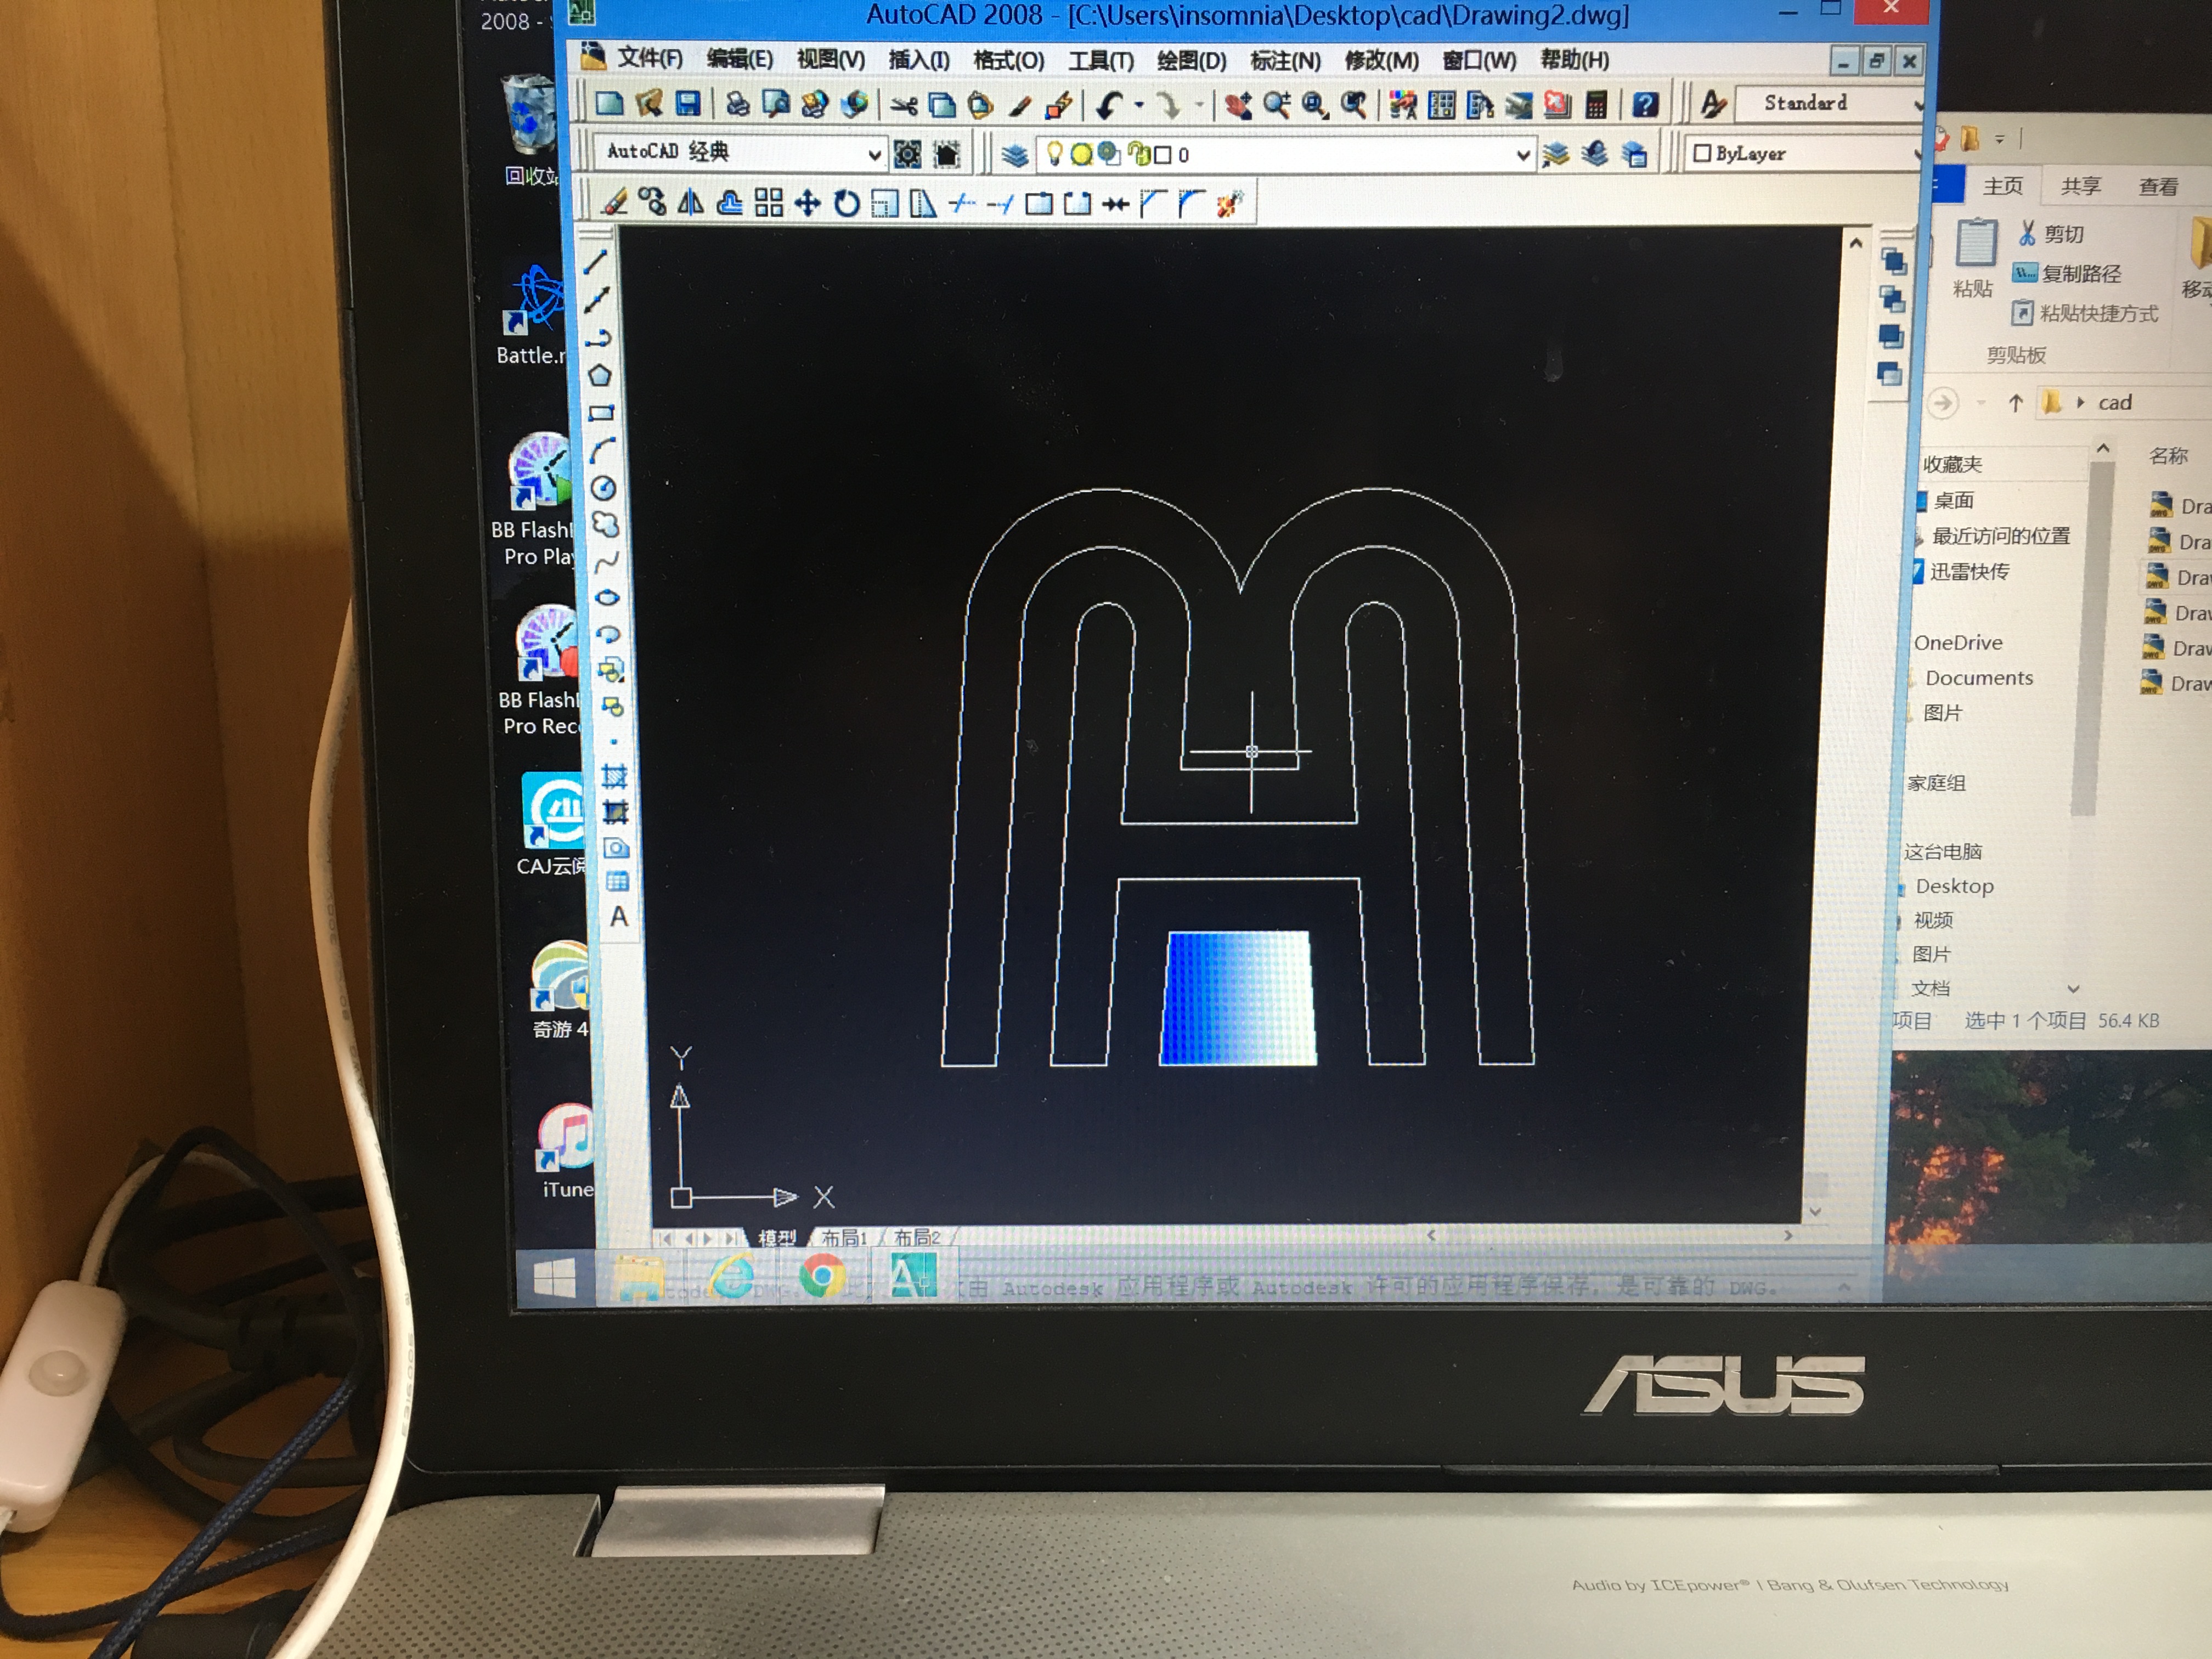Open Chrome from the taskbar
The image size is (2212, 1659).
click(822, 1277)
